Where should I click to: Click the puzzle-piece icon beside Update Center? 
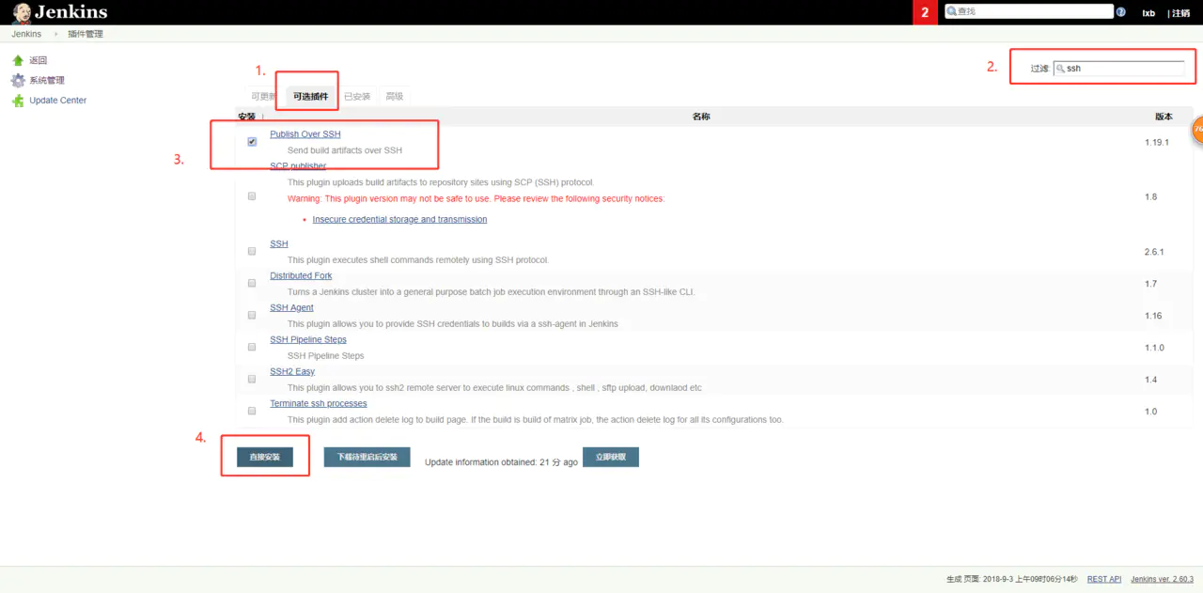coord(20,101)
